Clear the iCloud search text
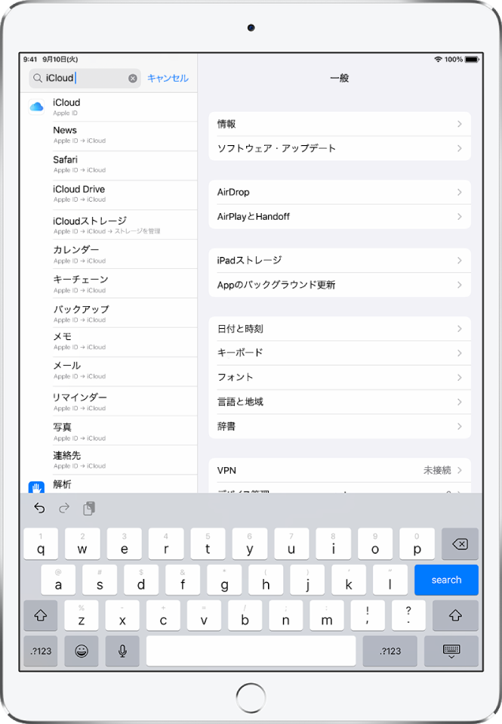Viewport: 502px width, 724px height. point(132,79)
